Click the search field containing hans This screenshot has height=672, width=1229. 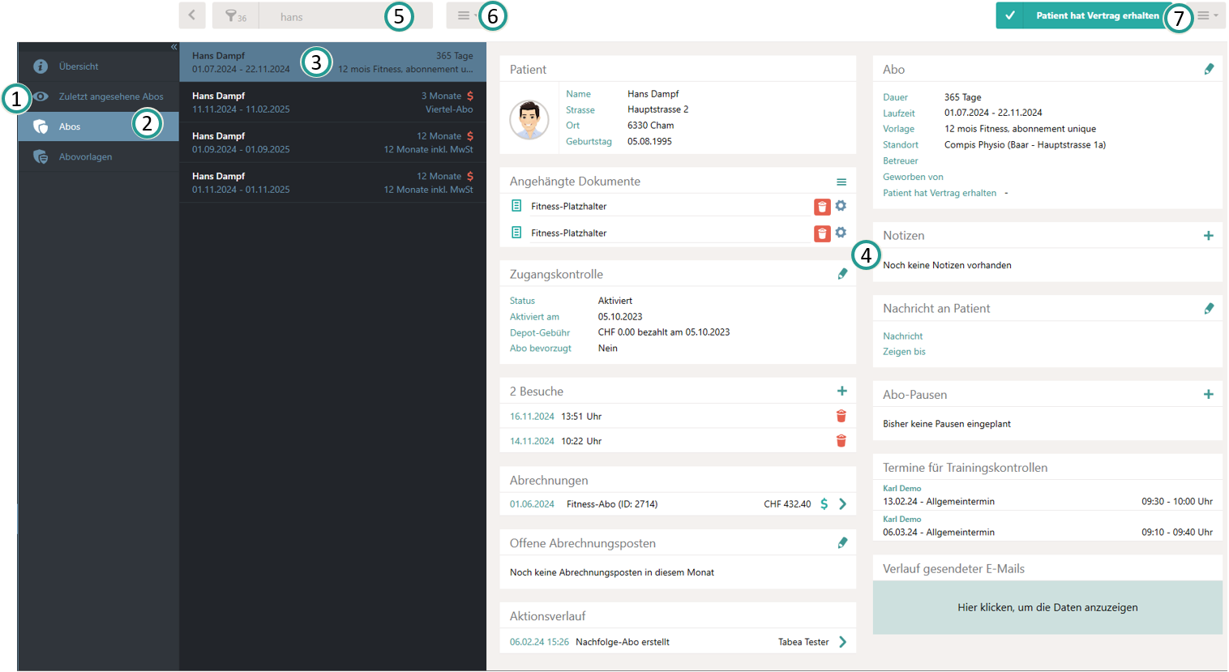pos(345,16)
